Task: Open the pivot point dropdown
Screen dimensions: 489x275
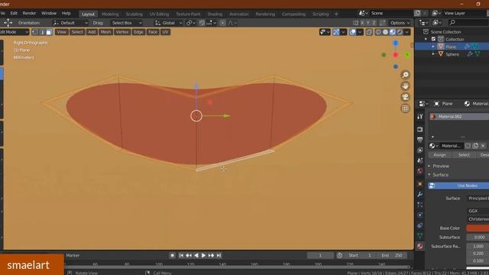Action: pos(190,23)
